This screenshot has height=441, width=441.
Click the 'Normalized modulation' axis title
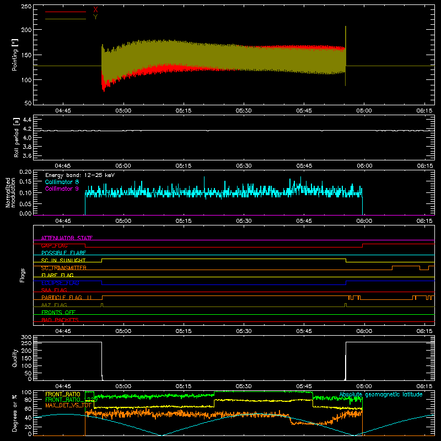[10, 192]
